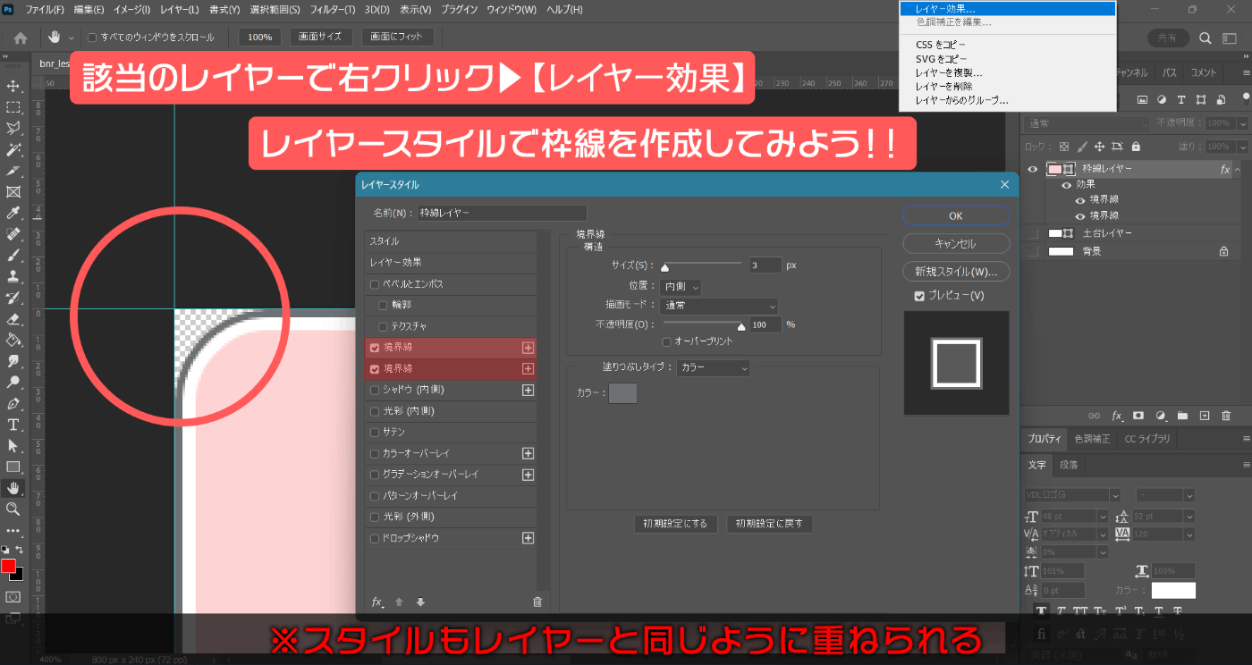Image resolution: width=1252 pixels, height=665 pixels.
Task: Add another Stroke via first 境界線 plus icon
Action: pos(528,348)
